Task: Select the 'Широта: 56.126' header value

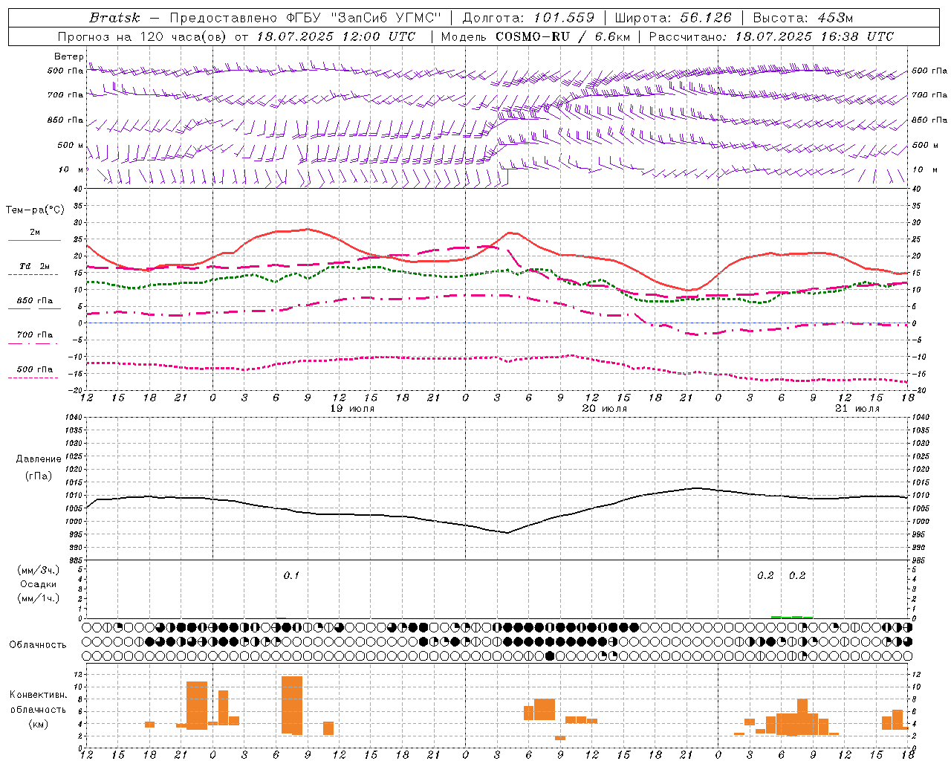Action: (673, 18)
